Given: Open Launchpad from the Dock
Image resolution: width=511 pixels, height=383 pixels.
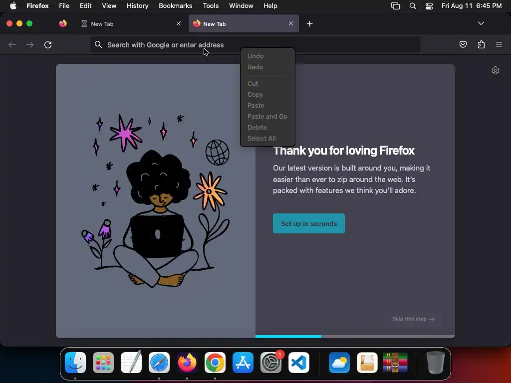Looking at the screenshot, I should click(x=103, y=363).
